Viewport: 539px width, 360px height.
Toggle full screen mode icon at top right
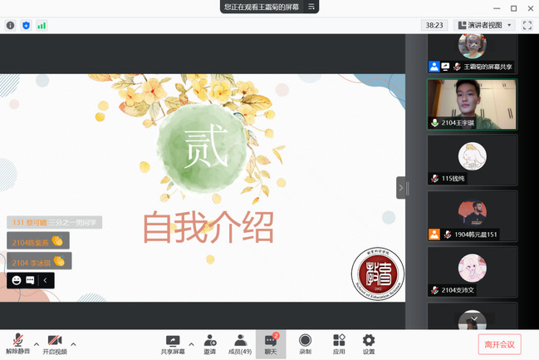(x=527, y=26)
